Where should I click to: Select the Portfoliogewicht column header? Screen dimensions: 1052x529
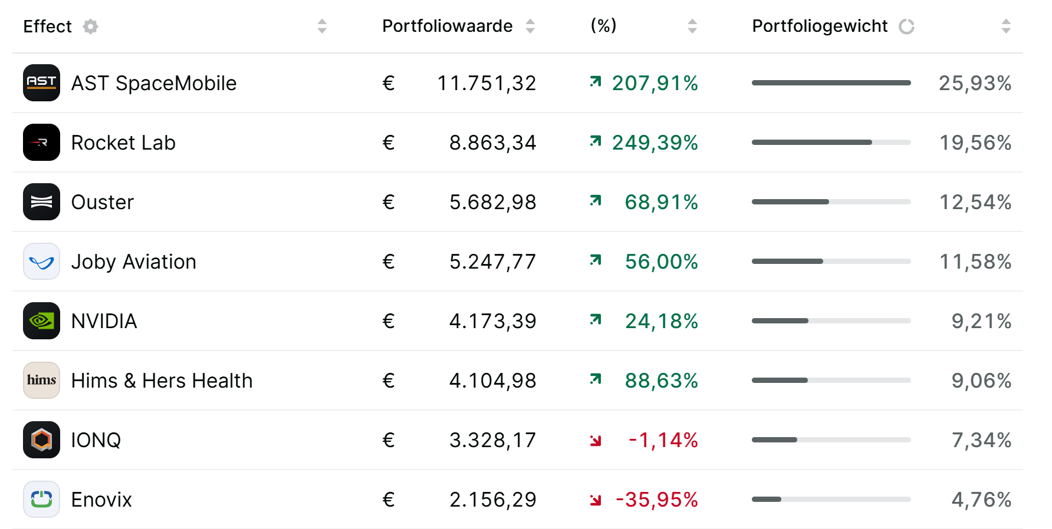820,27
